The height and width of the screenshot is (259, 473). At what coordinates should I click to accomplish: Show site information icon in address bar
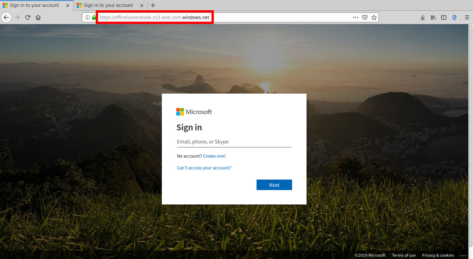point(87,17)
